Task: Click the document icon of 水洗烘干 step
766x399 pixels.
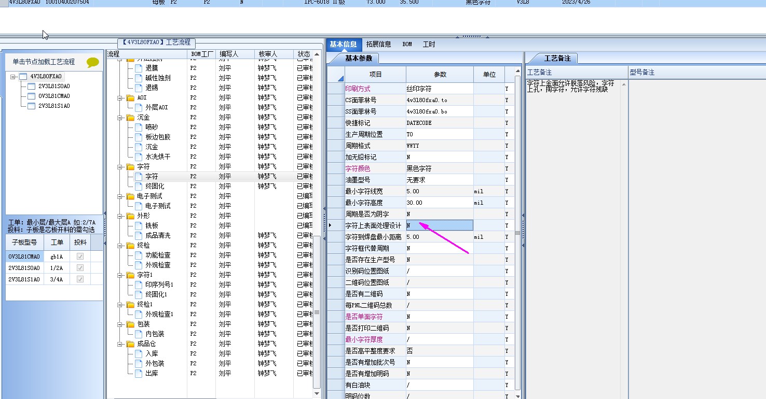Action: pos(139,156)
